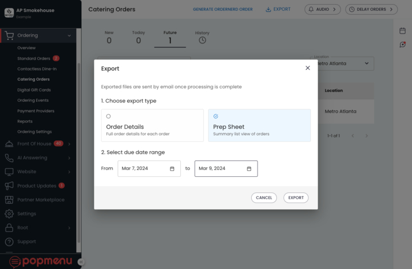The height and width of the screenshot is (269, 412).
Task: Open Standard Orders in the sidebar
Action: click(x=34, y=58)
